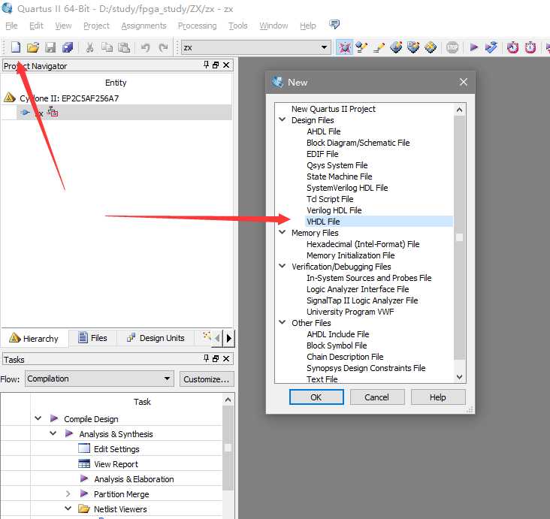The image size is (550, 519).
Task: Open the Assignments menu
Action: [x=144, y=26]
